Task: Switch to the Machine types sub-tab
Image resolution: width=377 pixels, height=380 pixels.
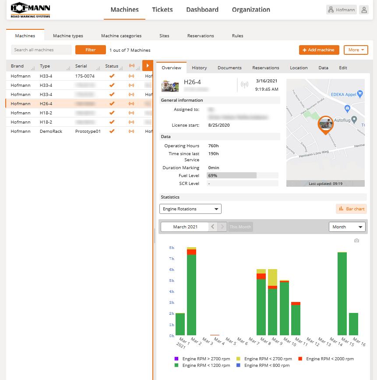Action: coord(68,36)
